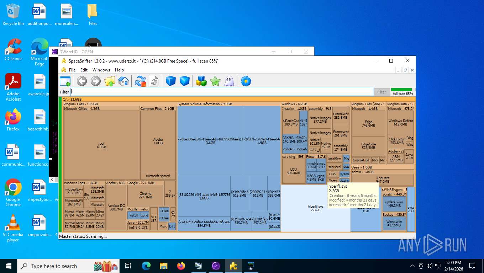Open the Windows Start menu

coord(8,266)
